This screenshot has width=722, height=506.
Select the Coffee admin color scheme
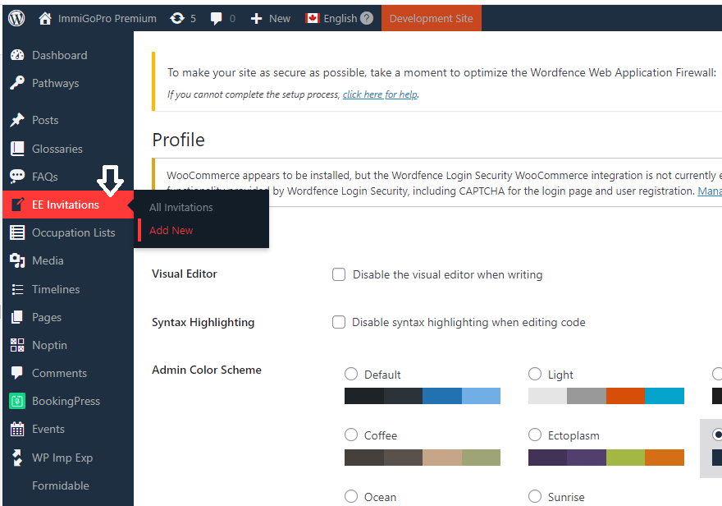point(351,435)
